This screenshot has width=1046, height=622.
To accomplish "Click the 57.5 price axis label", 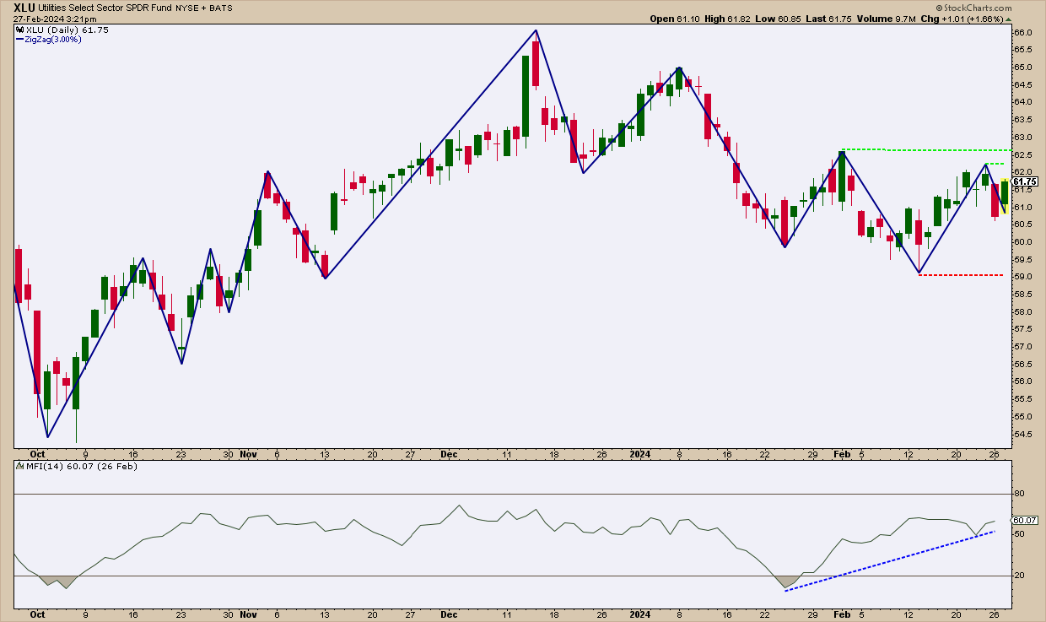I will pos(1022,330).
